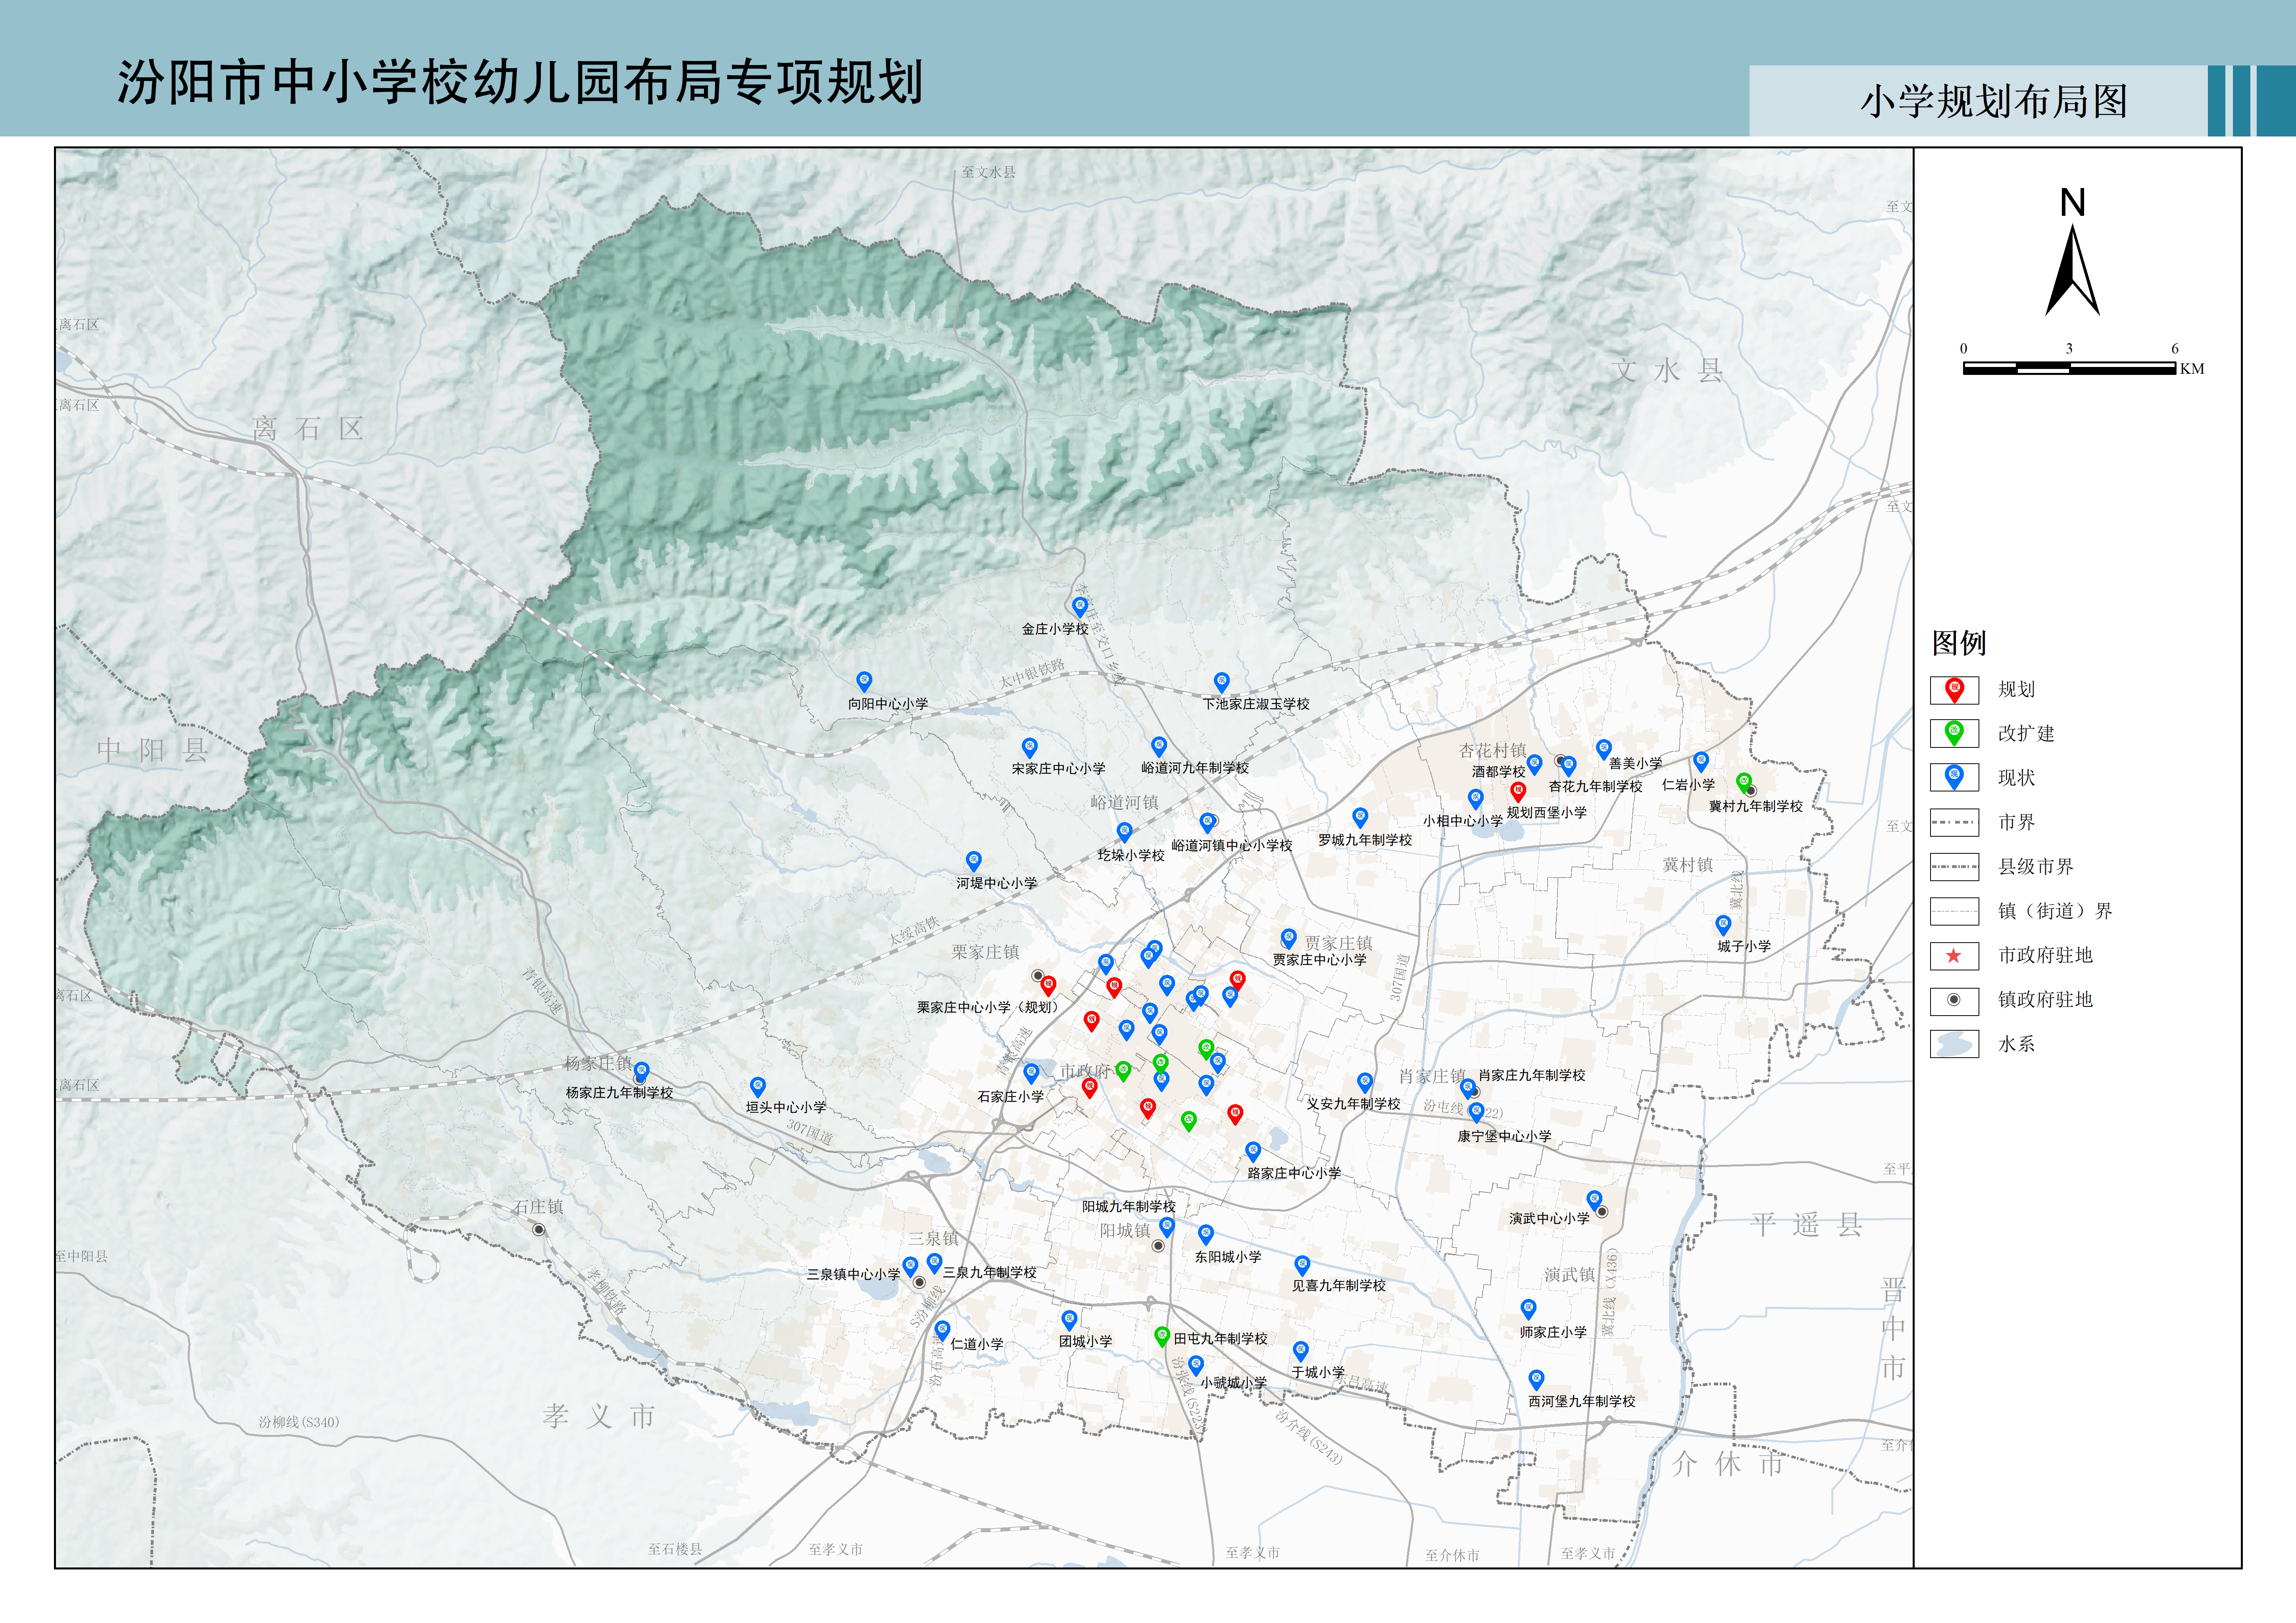Click the 峪道河镇 town label
2296x1623 pixels.
[1124, 802]
